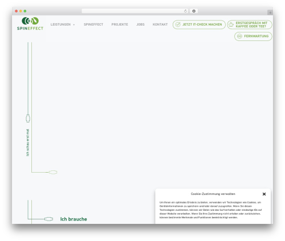
Task: Close the cookie consent dialog
Action: [264, 194]
